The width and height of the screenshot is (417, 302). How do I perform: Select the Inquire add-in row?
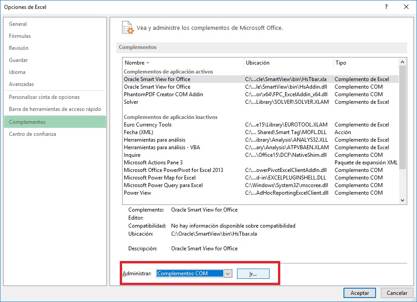coord(261,155)
